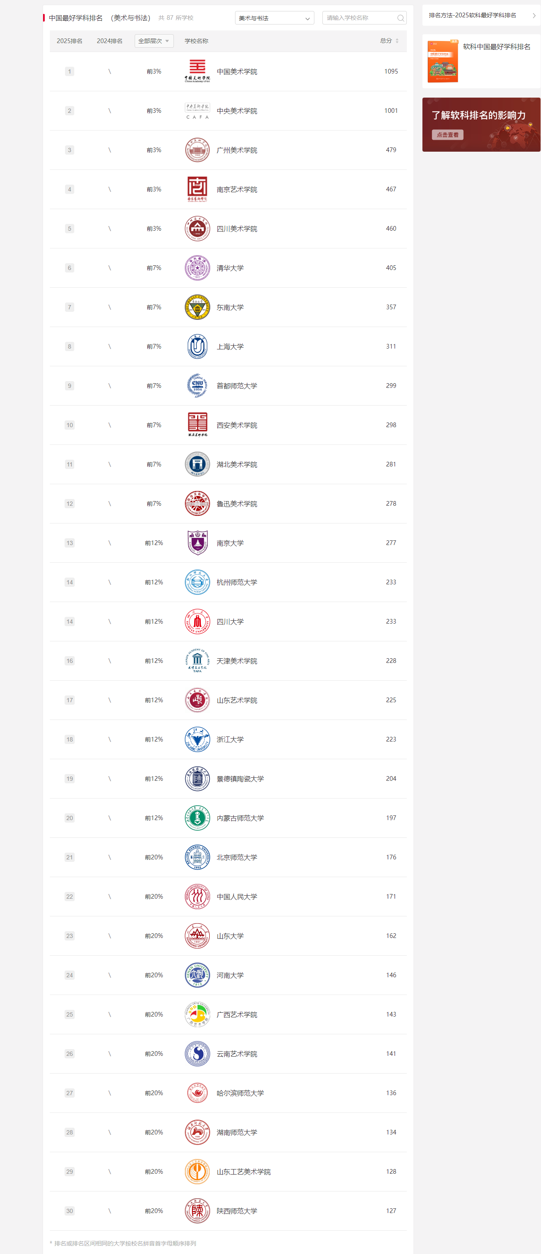
Task: Click the 2025排名 column header
Action: coord(70,41)
